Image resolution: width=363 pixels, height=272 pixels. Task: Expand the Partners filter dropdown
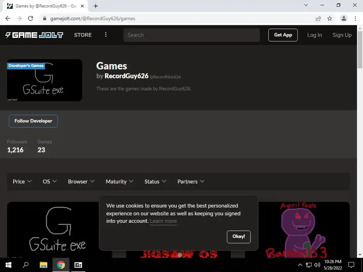(x=191, y=182)
